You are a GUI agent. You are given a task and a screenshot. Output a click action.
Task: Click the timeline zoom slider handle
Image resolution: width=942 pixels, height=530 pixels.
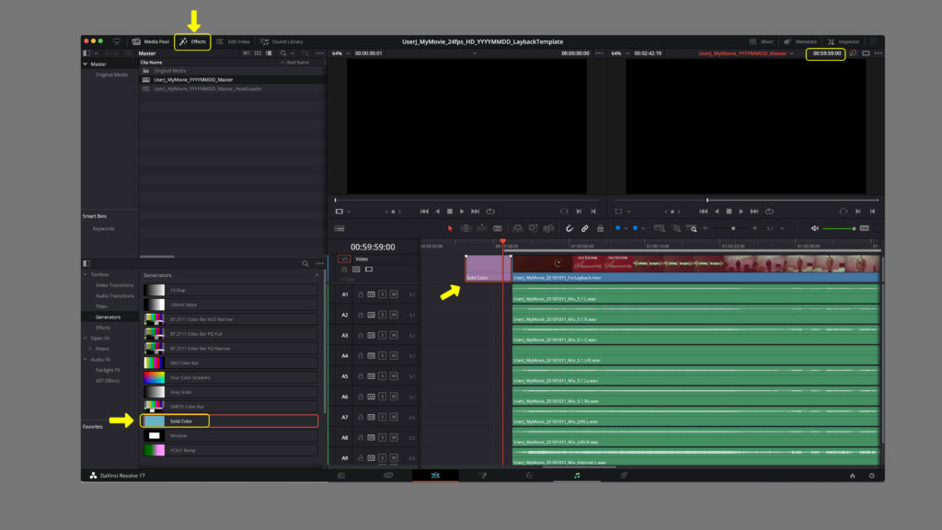(733, 228)
